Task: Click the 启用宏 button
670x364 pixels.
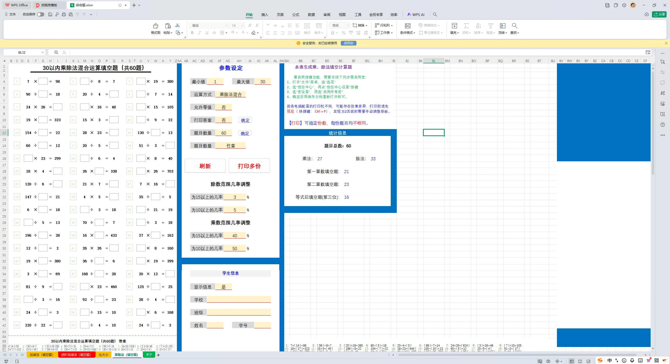Action: coord(348,43)
